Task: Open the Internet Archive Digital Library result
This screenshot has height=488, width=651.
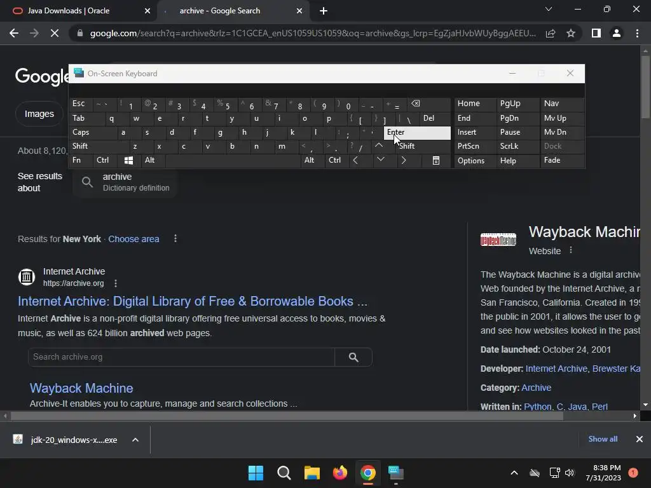Action: coord(193,301)
